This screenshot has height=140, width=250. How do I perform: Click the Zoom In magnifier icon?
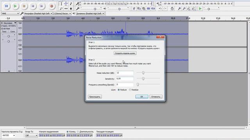tap(179, 9)
